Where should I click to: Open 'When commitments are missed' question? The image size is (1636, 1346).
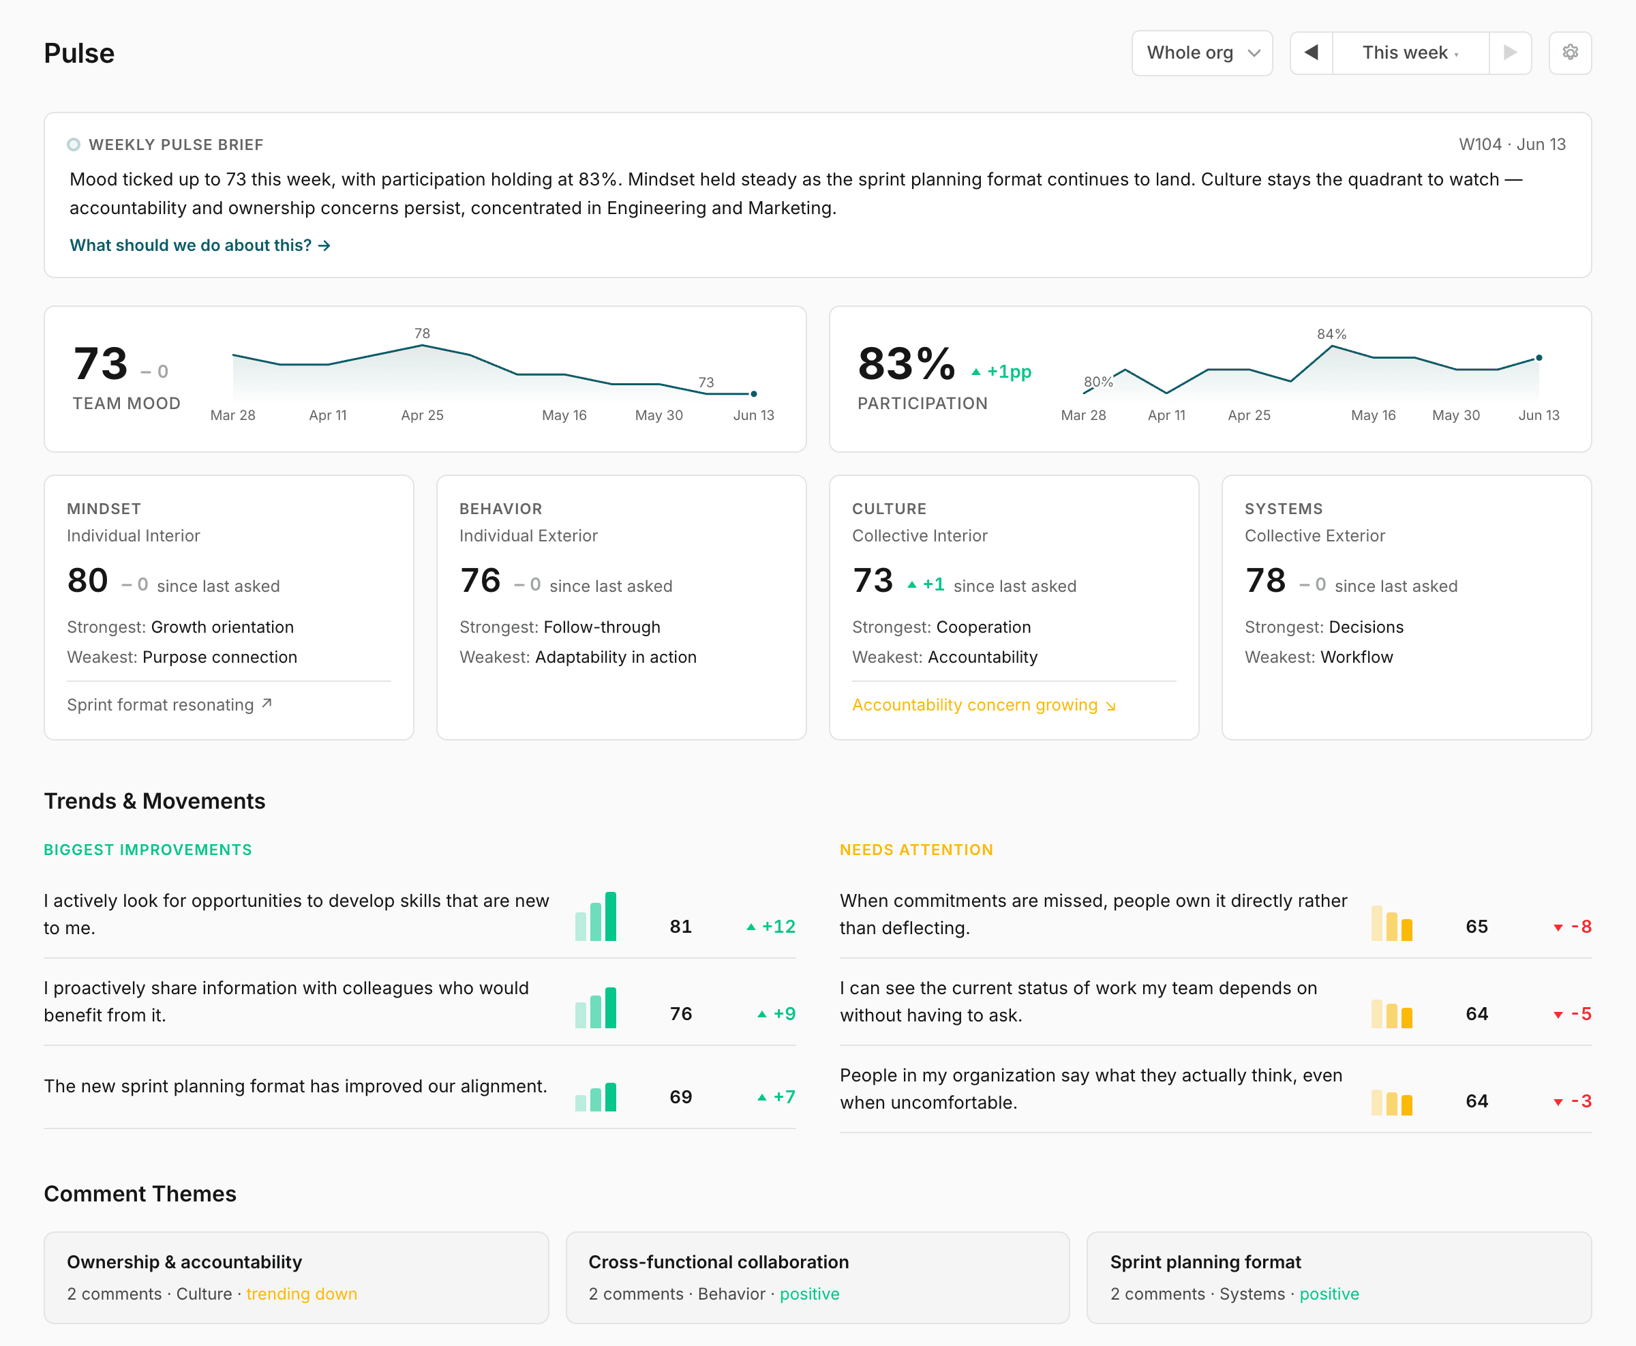[1093, 914]
